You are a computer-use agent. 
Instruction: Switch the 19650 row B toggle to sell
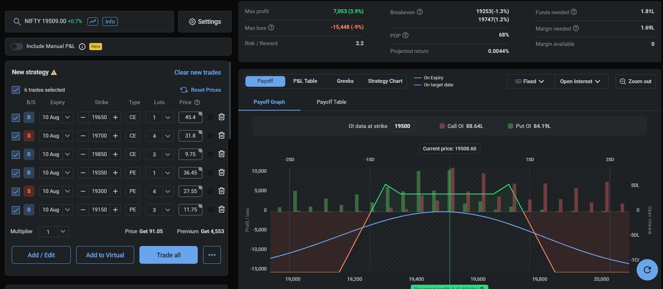(x=29, y=117)
